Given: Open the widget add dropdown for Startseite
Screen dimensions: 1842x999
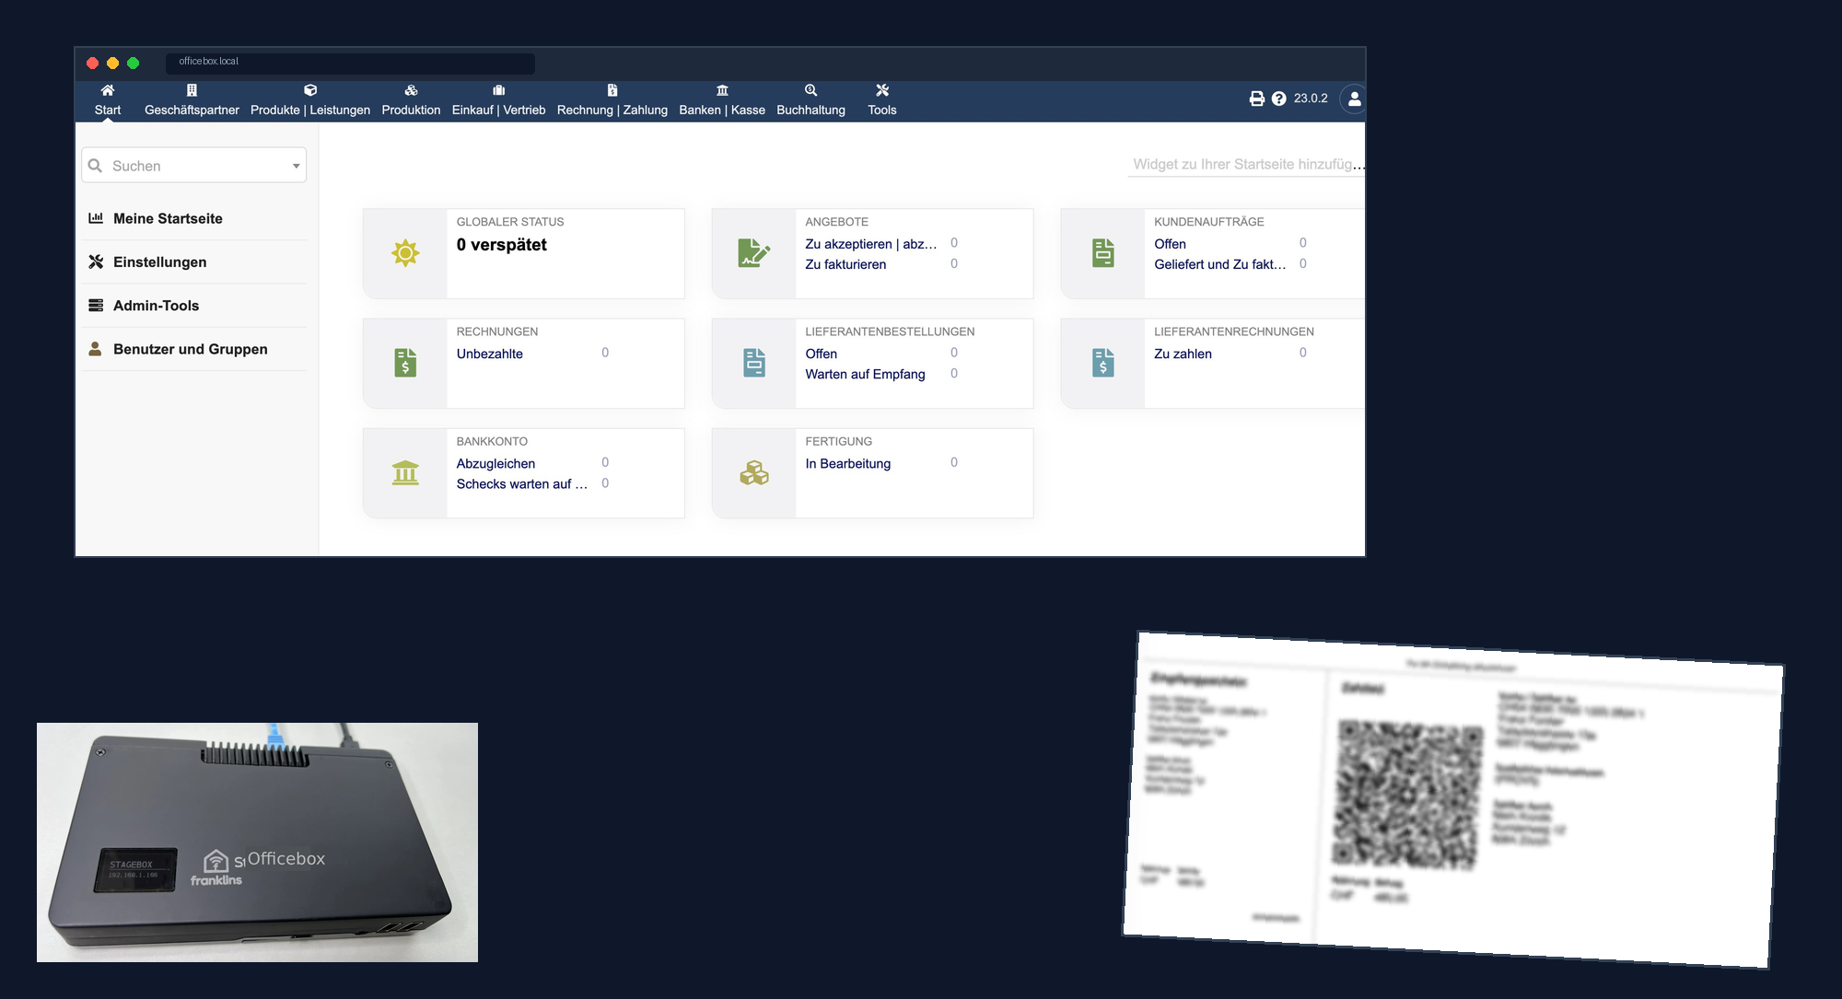Looking at the screenshot, I should 1247,164.
